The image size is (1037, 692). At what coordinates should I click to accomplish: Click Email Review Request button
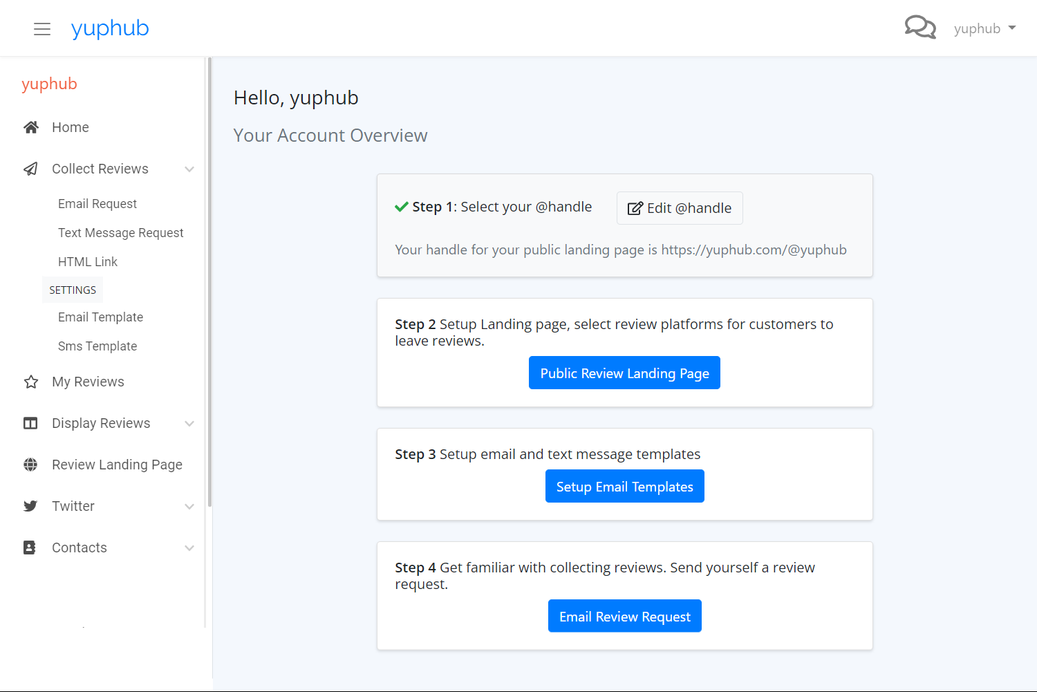point(625,616)
